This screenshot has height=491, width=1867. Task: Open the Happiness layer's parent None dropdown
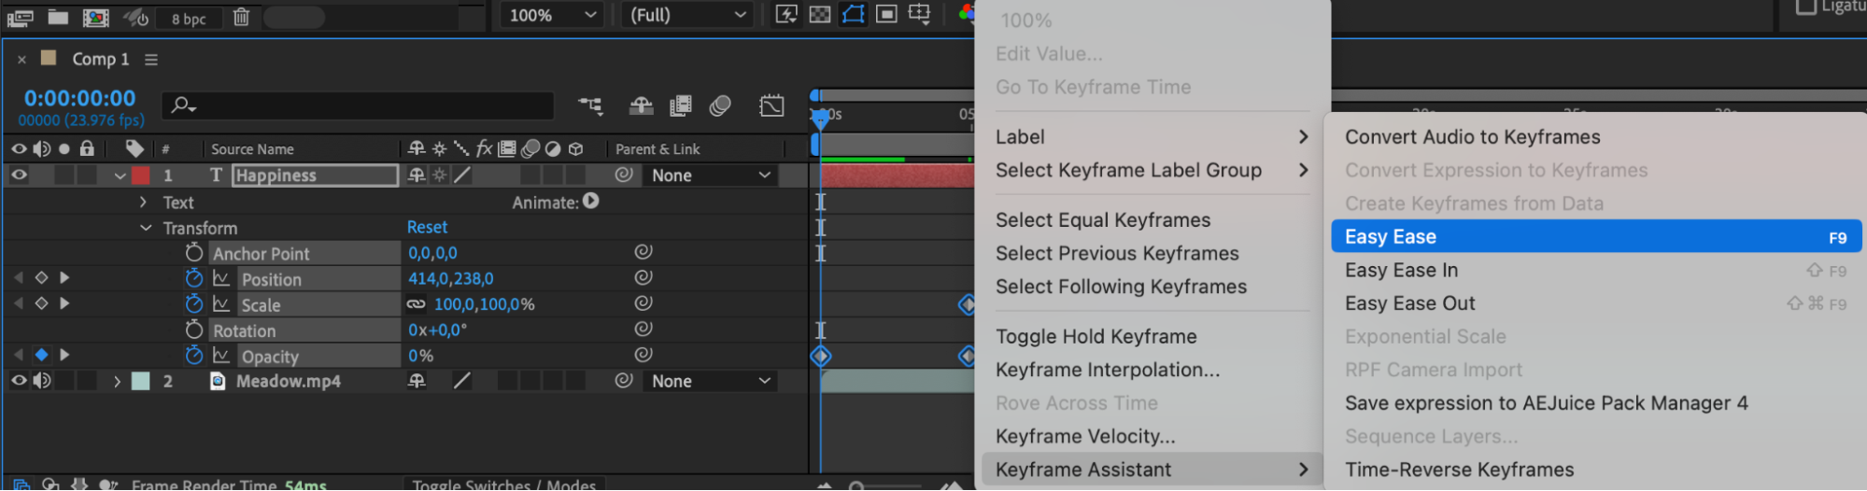[x=711, y=175]
